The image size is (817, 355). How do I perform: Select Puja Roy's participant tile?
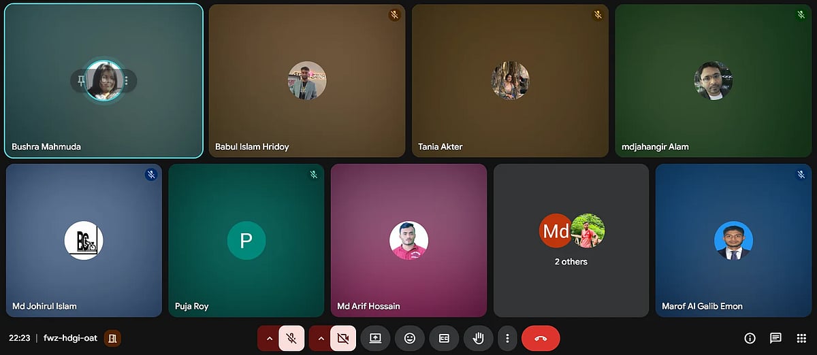coord(246,241)
